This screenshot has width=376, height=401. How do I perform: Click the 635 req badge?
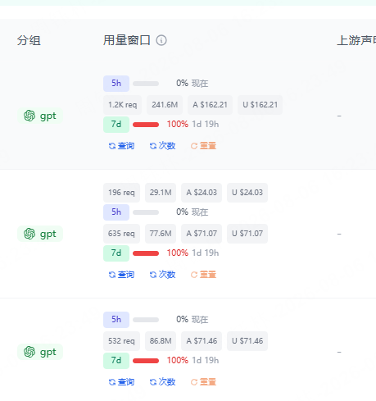(121, 234)
